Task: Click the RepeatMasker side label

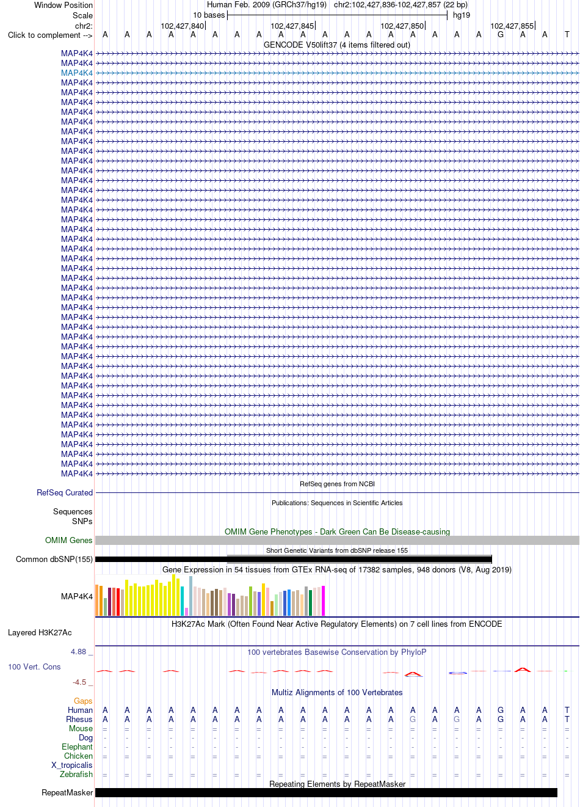Action: pos(67,792)
